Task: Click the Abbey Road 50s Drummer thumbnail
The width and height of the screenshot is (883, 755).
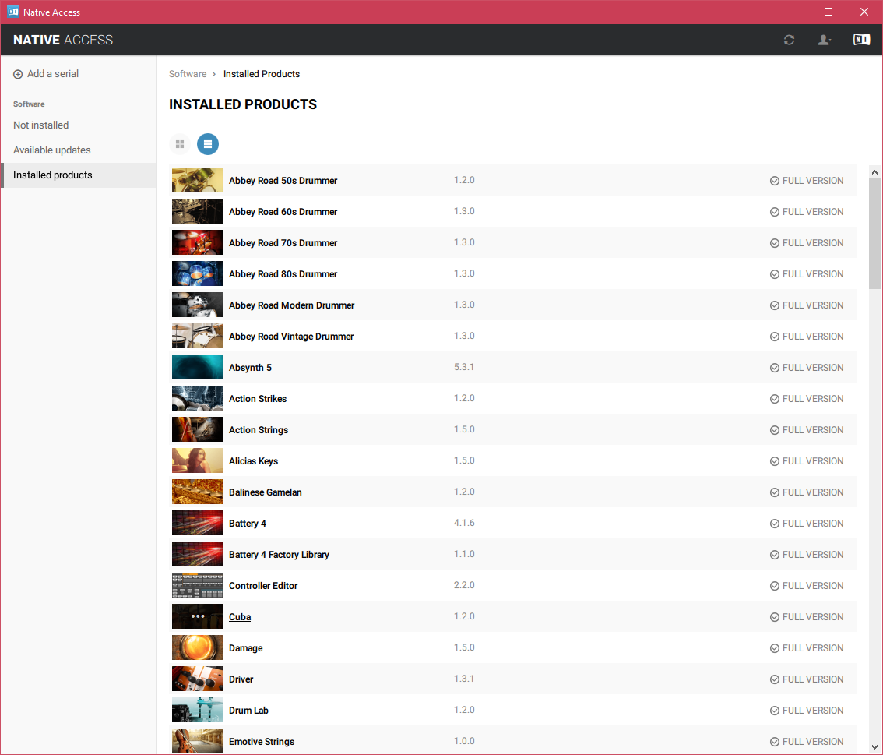Action: pyautogui.click(x=197, y=180)
